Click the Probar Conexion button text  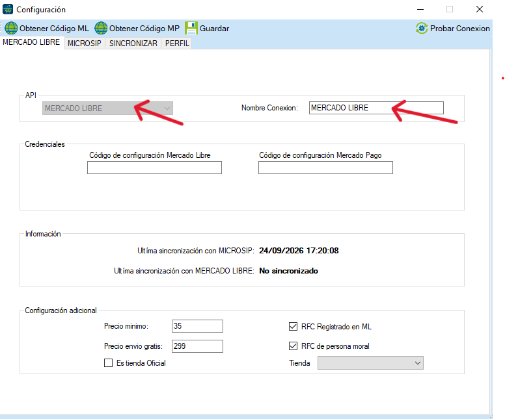tap(460, 29)
